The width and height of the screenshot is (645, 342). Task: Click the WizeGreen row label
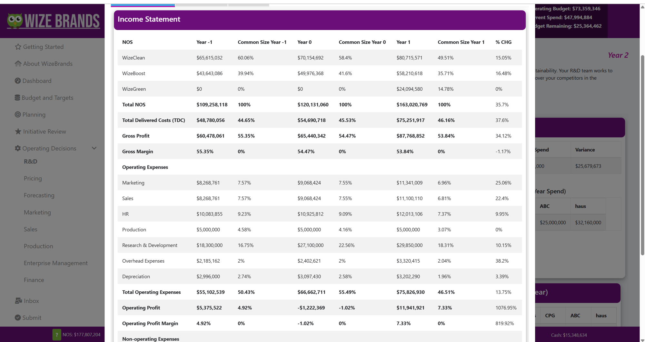134,89
